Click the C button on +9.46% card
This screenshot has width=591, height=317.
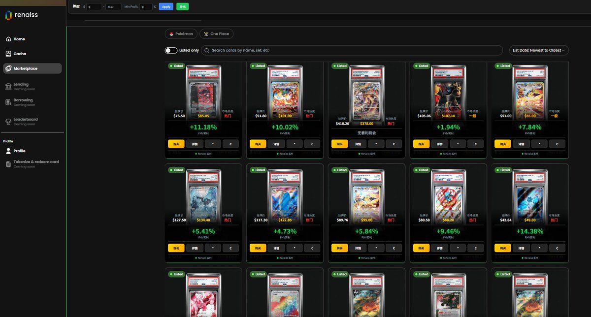pyautogui.click(x=476, y=248)
